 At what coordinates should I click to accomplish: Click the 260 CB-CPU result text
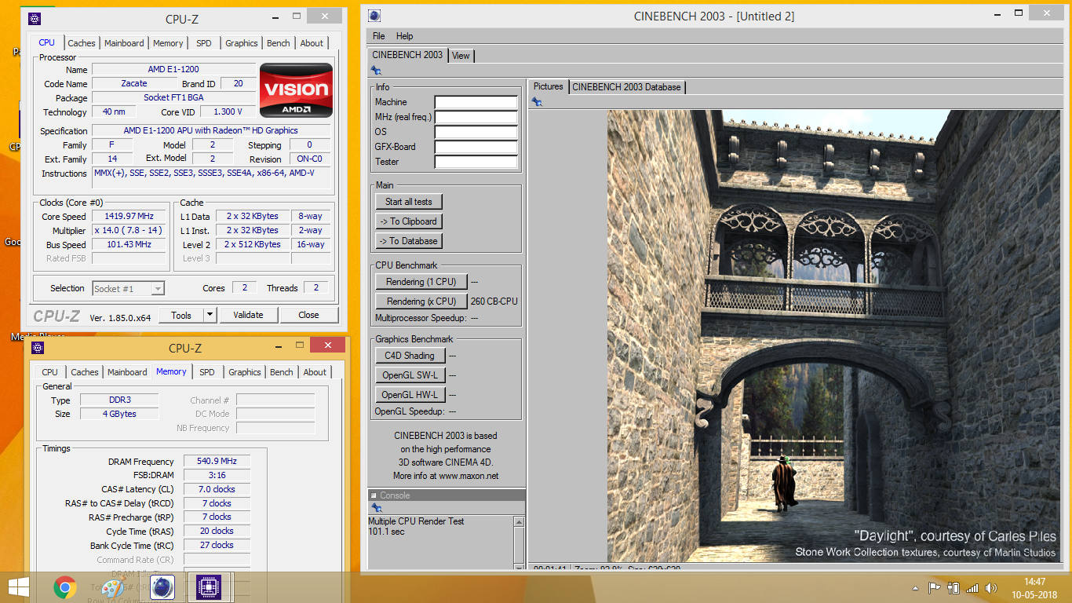click(494, 301)
